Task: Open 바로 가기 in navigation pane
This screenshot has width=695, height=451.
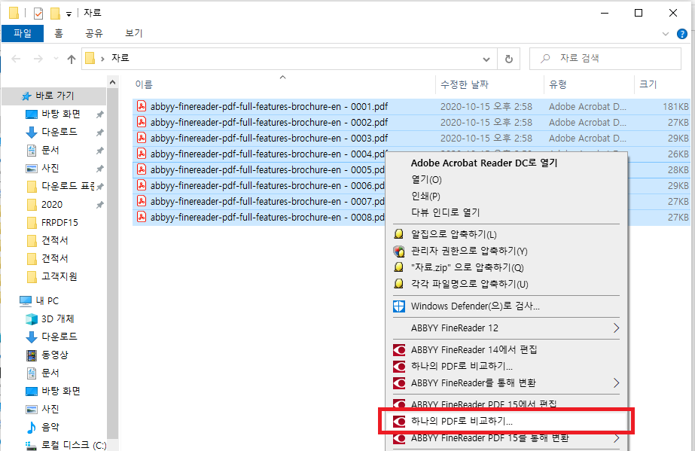Action: (x=54, y=96)
